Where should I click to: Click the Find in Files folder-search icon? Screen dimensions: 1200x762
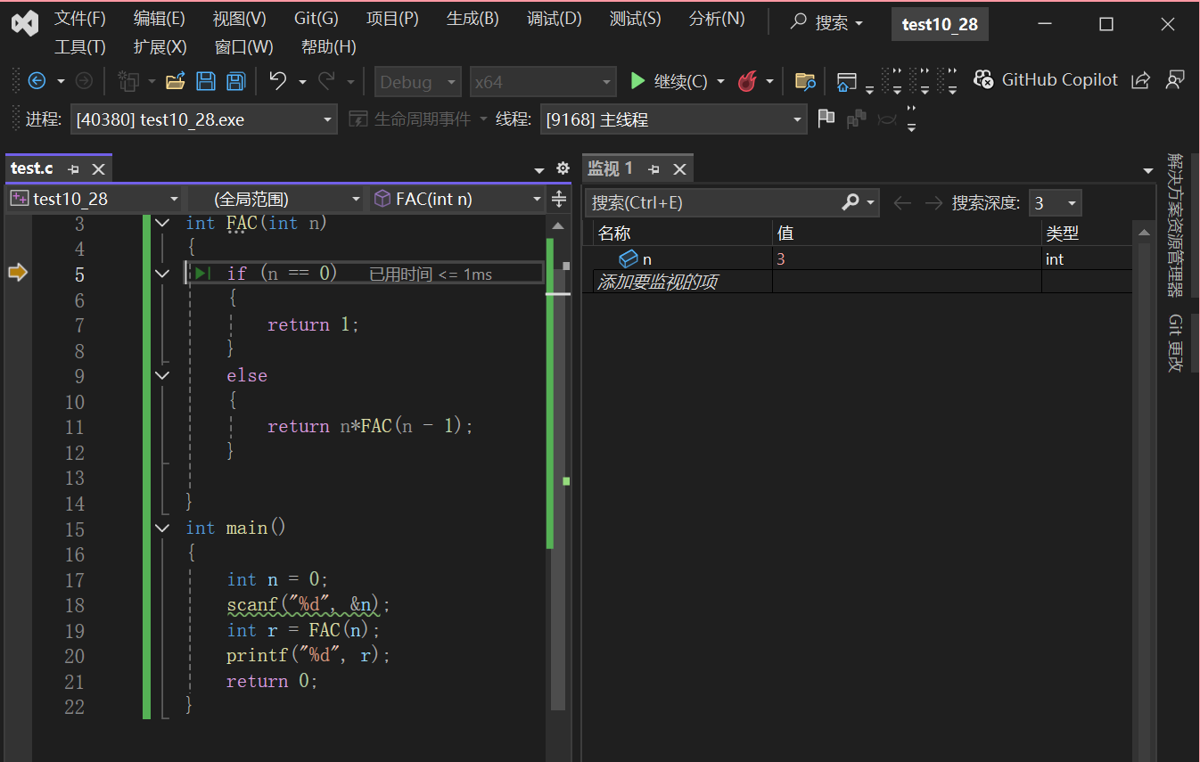point(805,82)
